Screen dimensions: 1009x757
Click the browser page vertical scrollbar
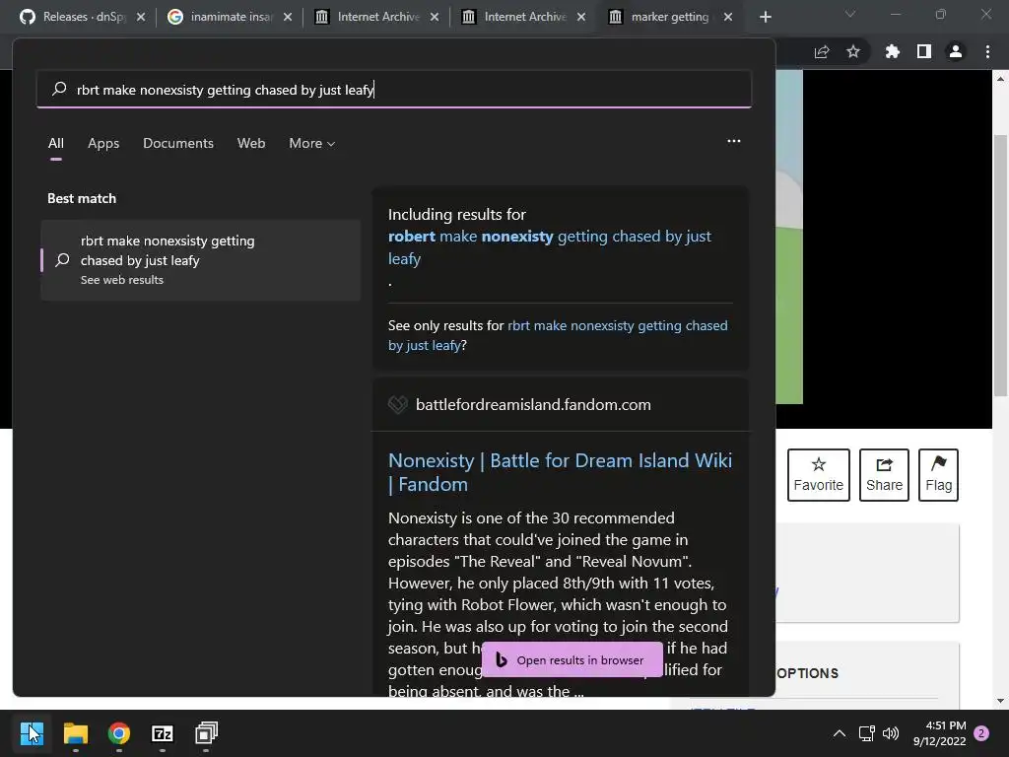tap(1000, 264)
